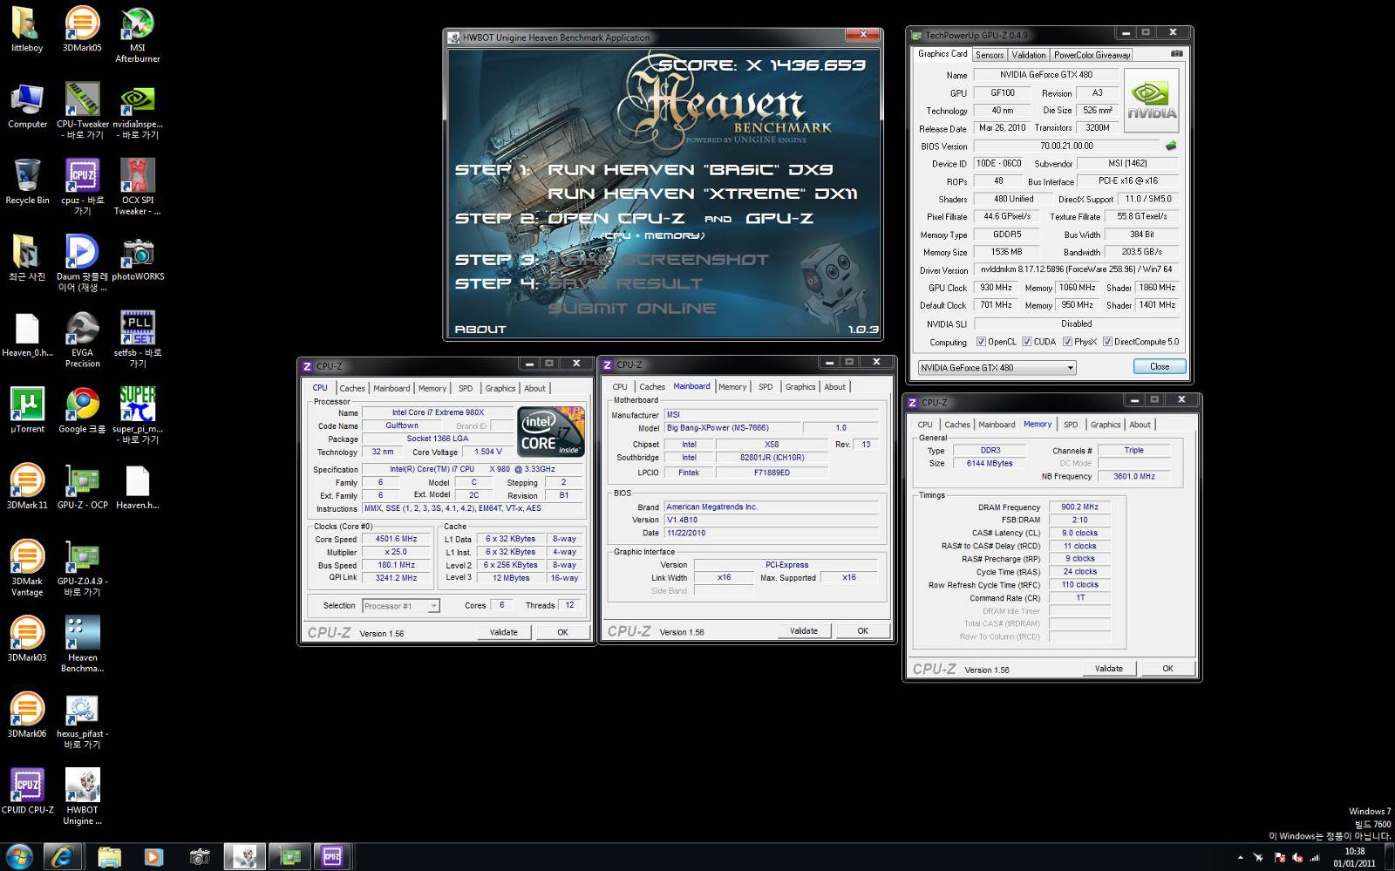The image size is (1395, 871).
Task: Click Validate in CPU-Z memory window
Action: coord(1109,669)
